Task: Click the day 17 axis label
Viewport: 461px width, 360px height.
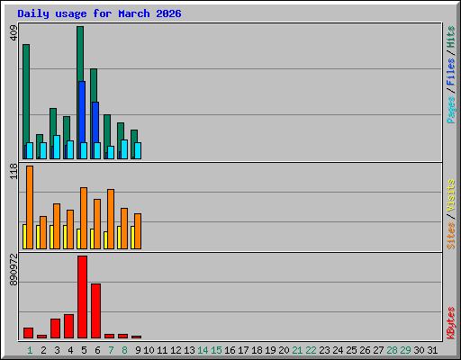Action: pyautogui.click(x=243, y=350)
